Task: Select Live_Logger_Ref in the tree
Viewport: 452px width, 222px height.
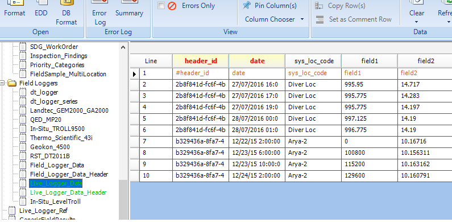Action: coord(43,211)
